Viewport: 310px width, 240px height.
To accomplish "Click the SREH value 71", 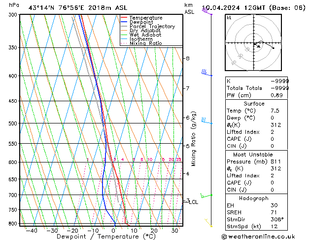I will pyautogui.click(x=274, y=212).
